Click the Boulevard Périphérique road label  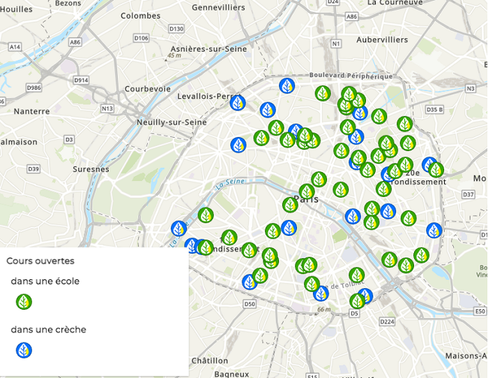click(x=351, y=76)
